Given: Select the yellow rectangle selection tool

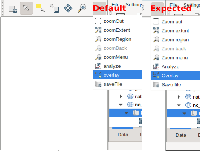Looking at the screenshot, I should click(x=40, y=8).
